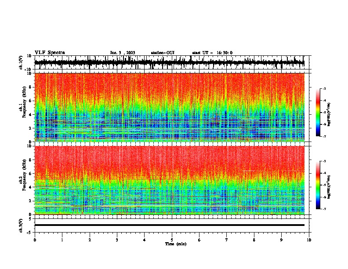Click the "5" tick on ch.3(V) axis
348x269 pixels.
pos(31,219)
